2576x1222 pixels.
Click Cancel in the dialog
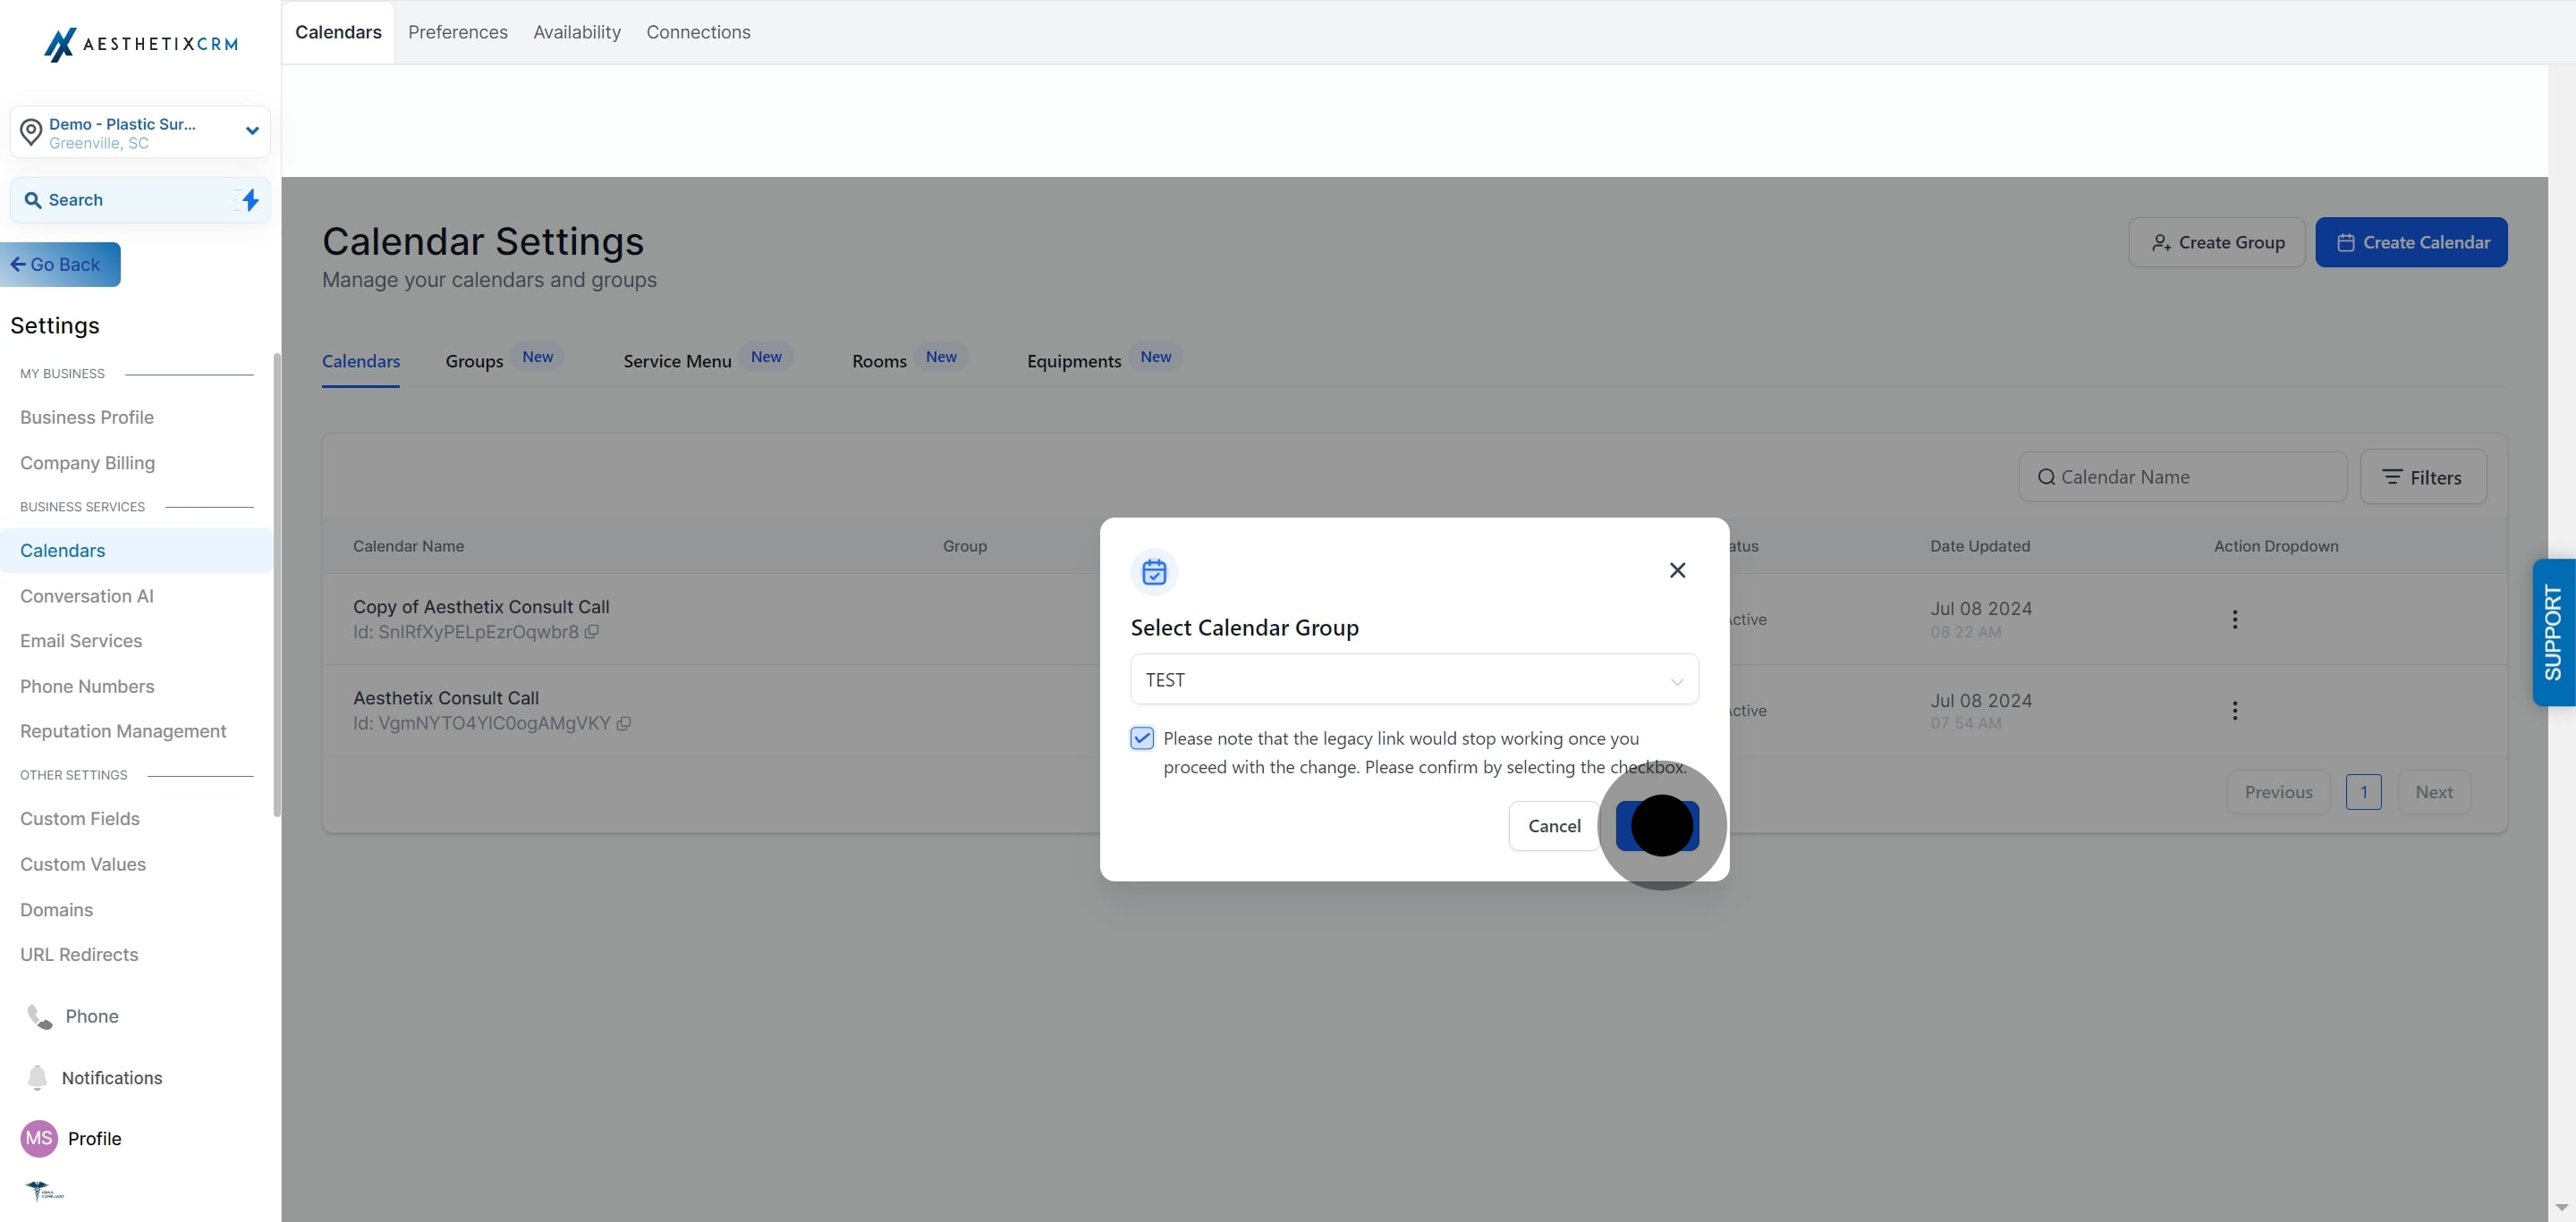coord(1553,826)
